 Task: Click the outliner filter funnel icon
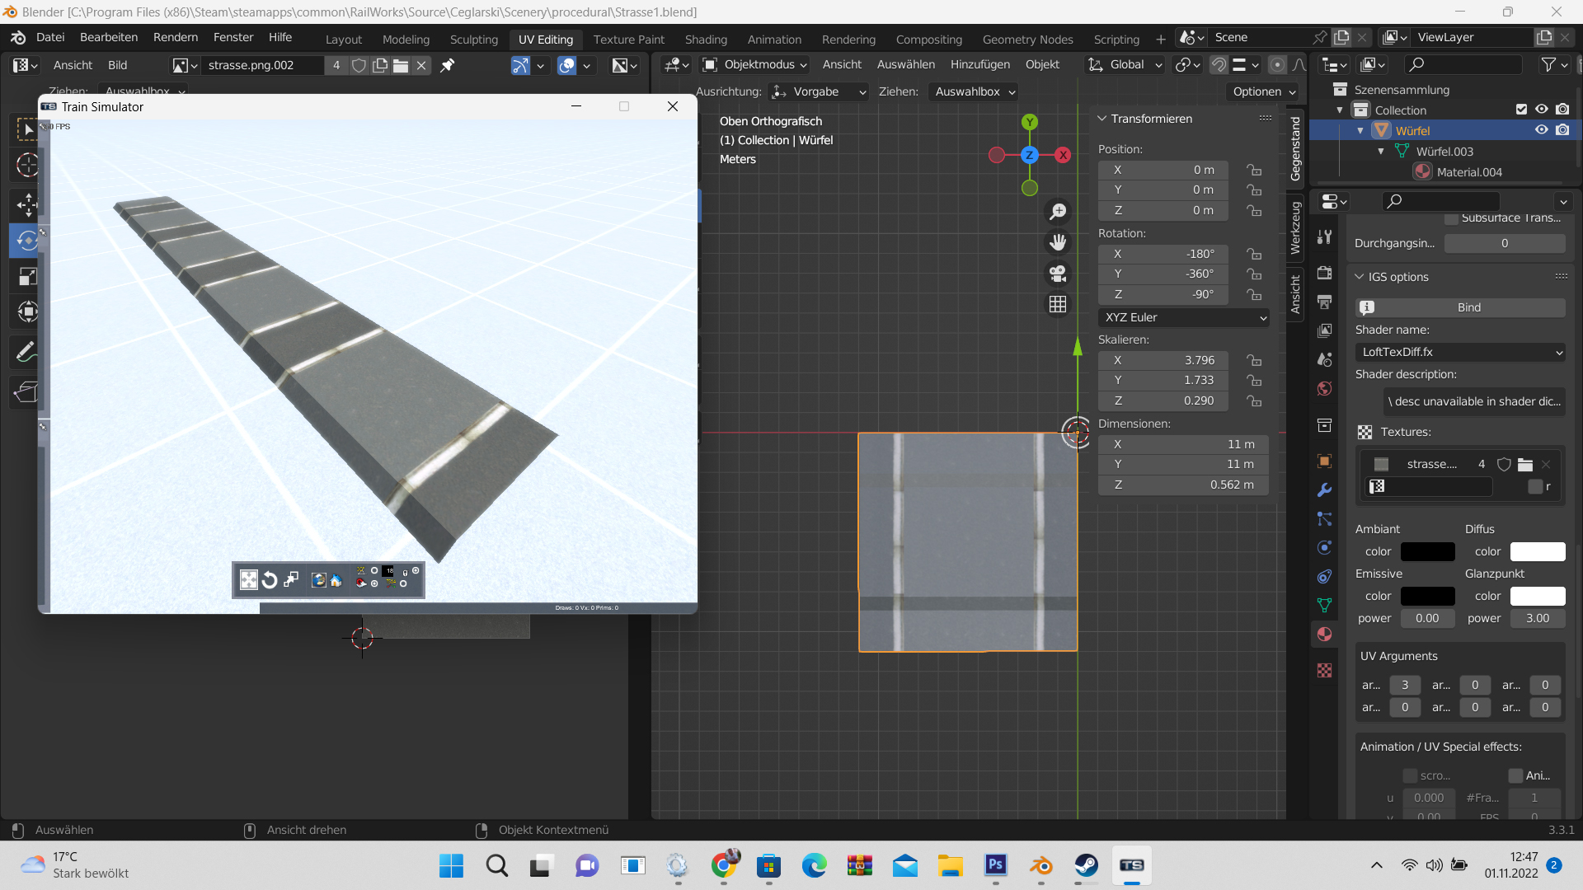pos(1549,64)
